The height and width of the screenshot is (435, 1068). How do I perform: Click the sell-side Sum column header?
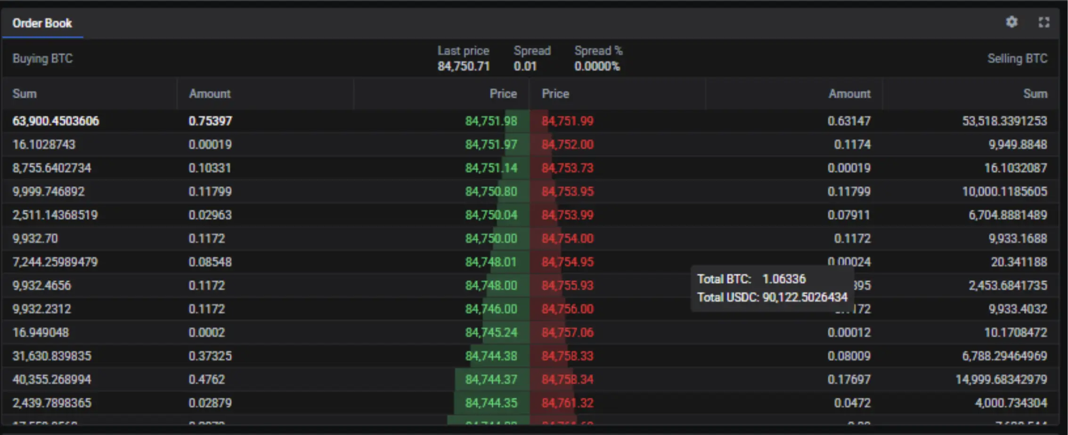[1035, 94]
